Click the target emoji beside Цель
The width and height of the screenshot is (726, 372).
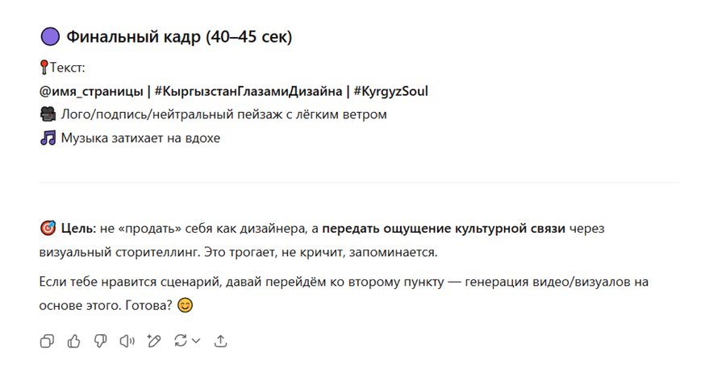[48, 229]
